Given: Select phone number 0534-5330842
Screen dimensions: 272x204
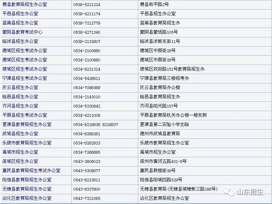Looking at the screenshot, I should pyautogui.click(x=87, y=106).
